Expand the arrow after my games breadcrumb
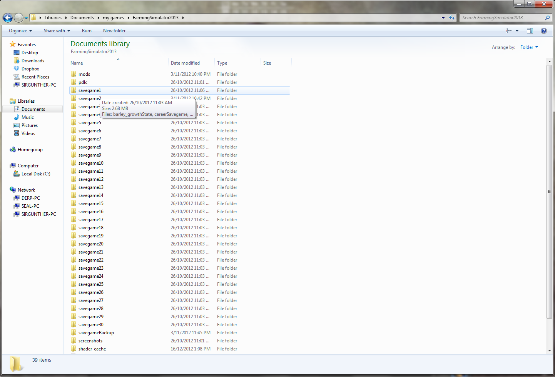 pos(129,18)
